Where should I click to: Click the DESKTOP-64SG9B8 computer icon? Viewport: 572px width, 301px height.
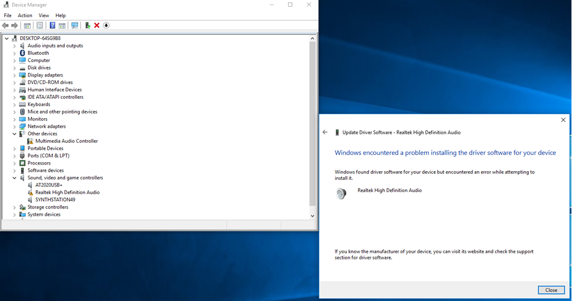click(15, 38)
